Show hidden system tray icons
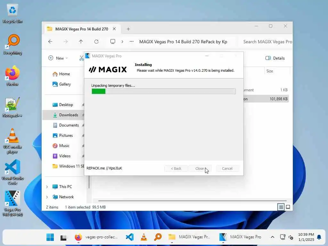328x246 pixels. [x=272, y=237]
